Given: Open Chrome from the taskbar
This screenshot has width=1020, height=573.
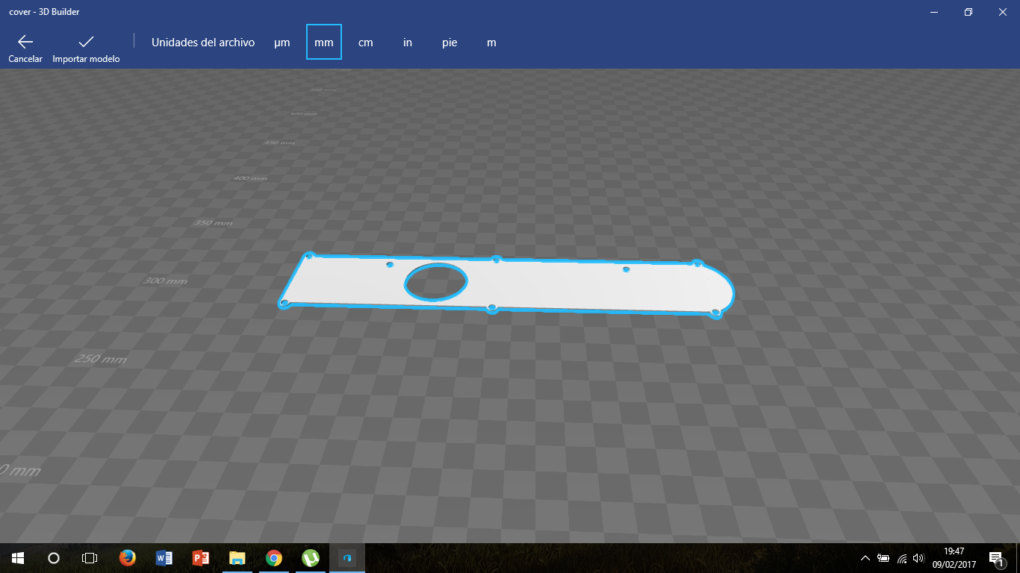Looking at the screenshot, I should click(x=273, y=557).
